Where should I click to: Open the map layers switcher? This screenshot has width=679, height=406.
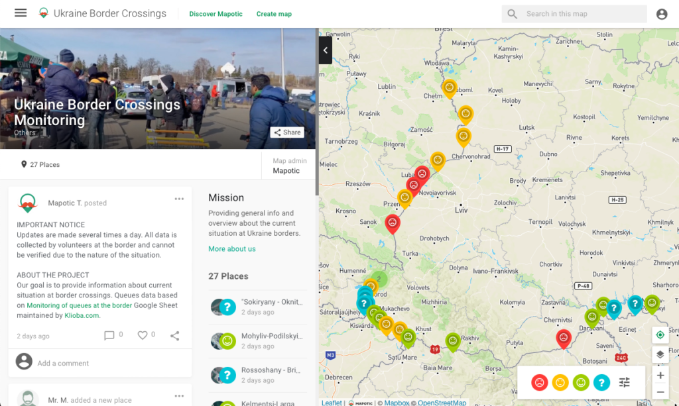(660, 354)
